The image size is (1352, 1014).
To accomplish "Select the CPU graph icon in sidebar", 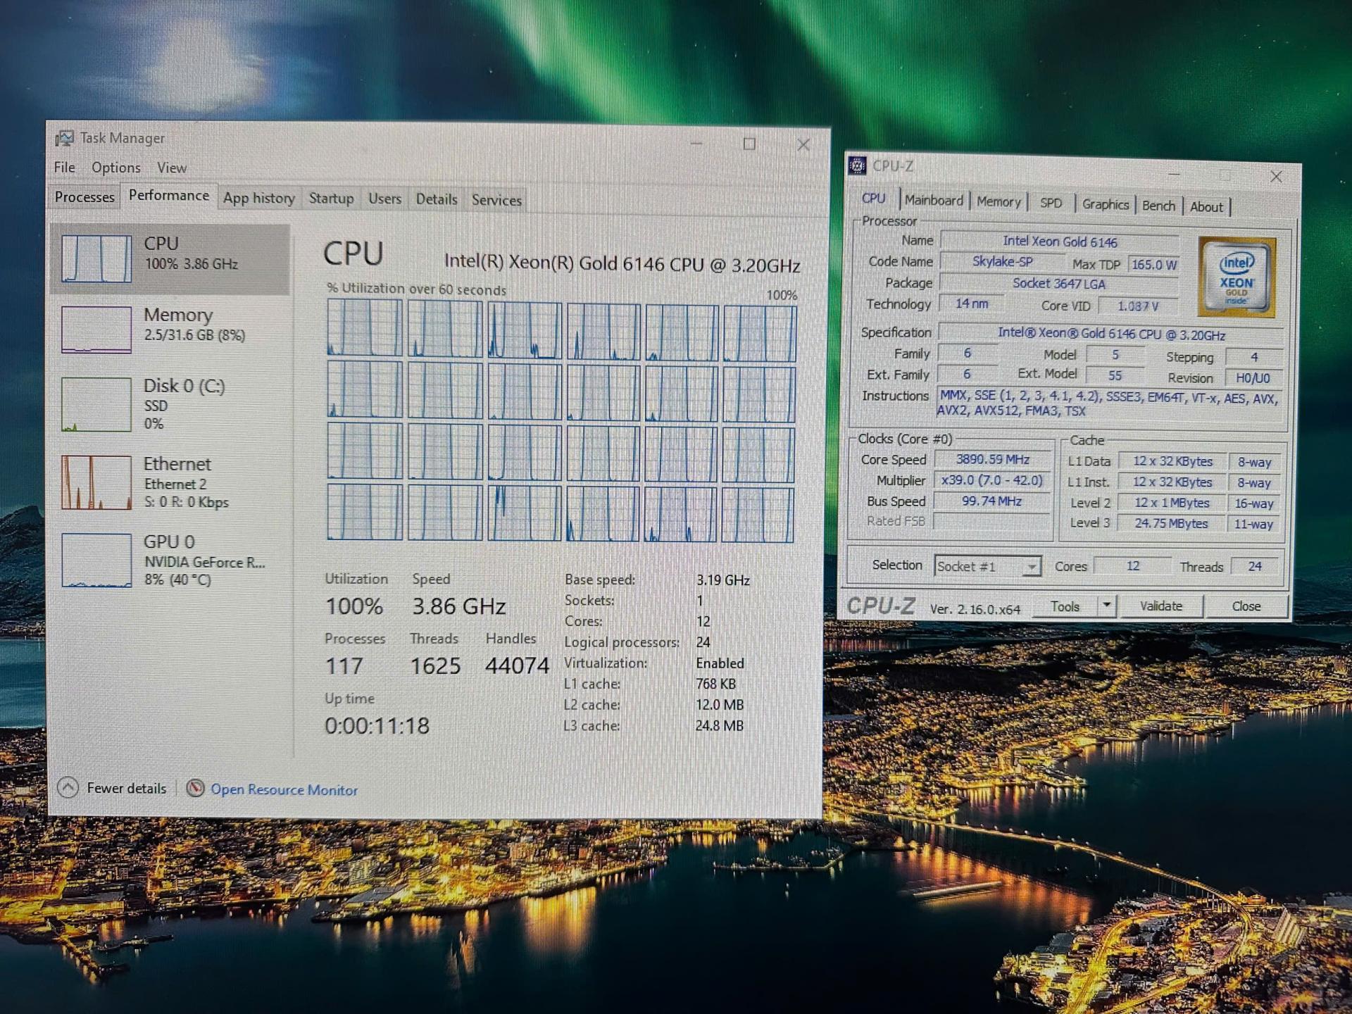I will [x=96, y=258].
